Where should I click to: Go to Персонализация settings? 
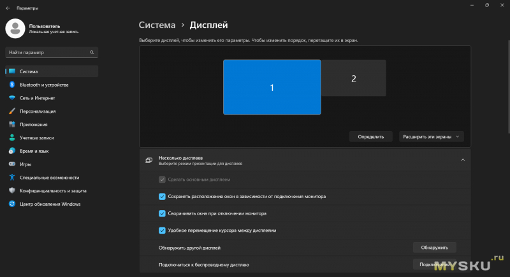pos(42,111)
